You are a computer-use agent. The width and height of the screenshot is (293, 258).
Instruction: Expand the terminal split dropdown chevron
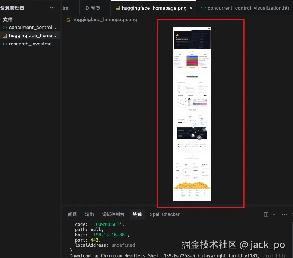pos(274,214)
